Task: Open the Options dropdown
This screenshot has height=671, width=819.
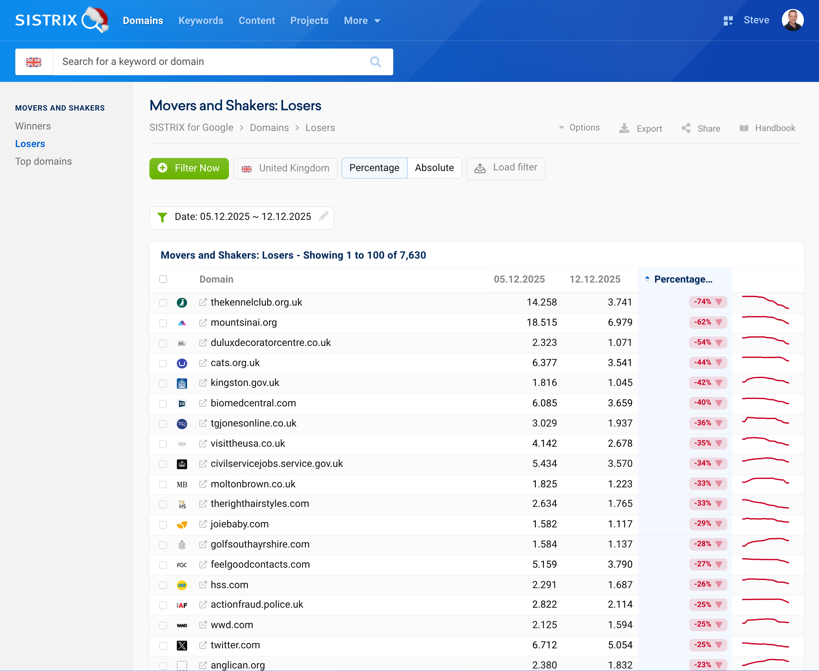Action: point(579,128)
